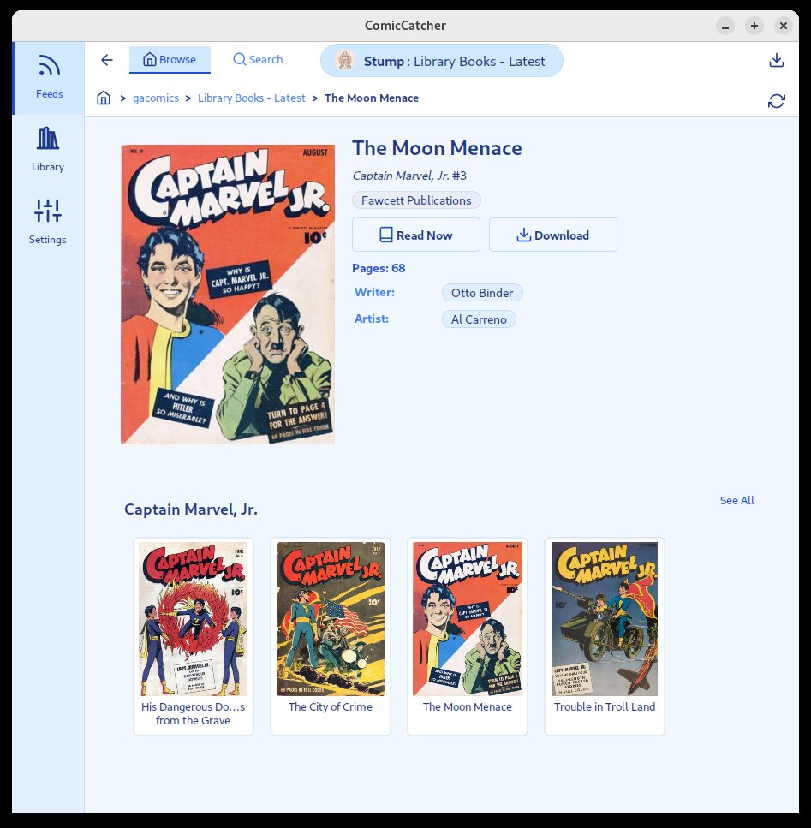The width and height of the screenshot is (811, 828).
Task: Open the Feeds sidebar section
Action: [x=49, y=78]
